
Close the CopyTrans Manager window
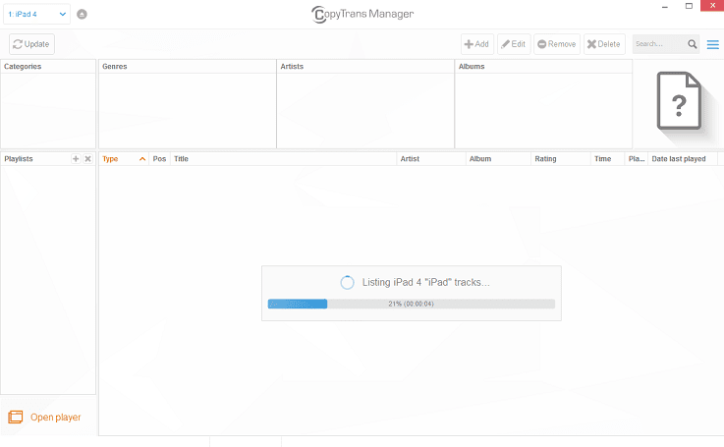712,6
